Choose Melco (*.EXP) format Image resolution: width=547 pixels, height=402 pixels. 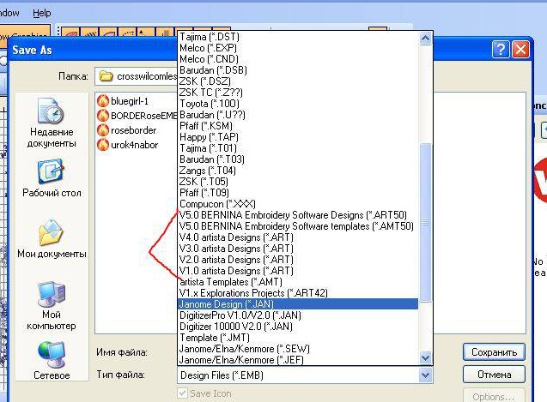click(x=298, y=48)
